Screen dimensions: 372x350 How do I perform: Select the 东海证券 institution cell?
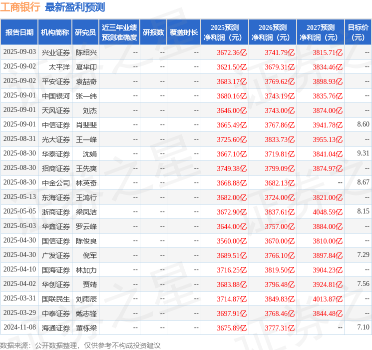click(x=56, y=197)
